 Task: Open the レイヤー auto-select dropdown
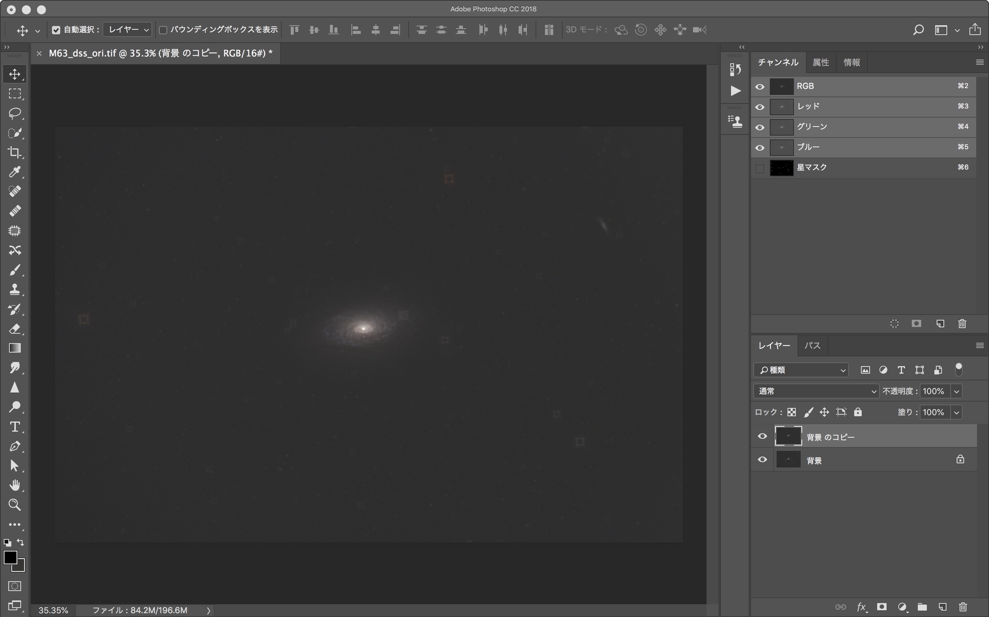(127, 30)
